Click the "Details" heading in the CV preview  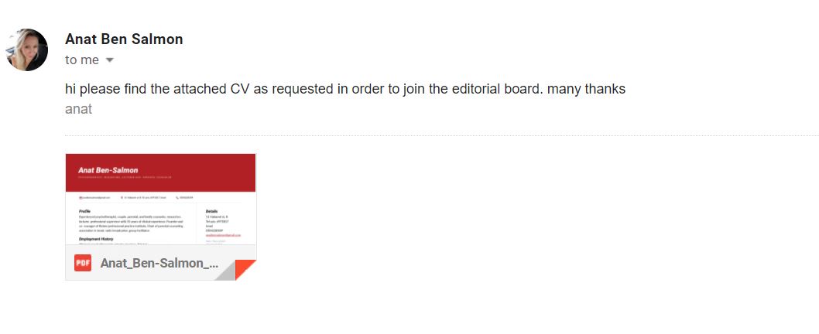point(212,210)
